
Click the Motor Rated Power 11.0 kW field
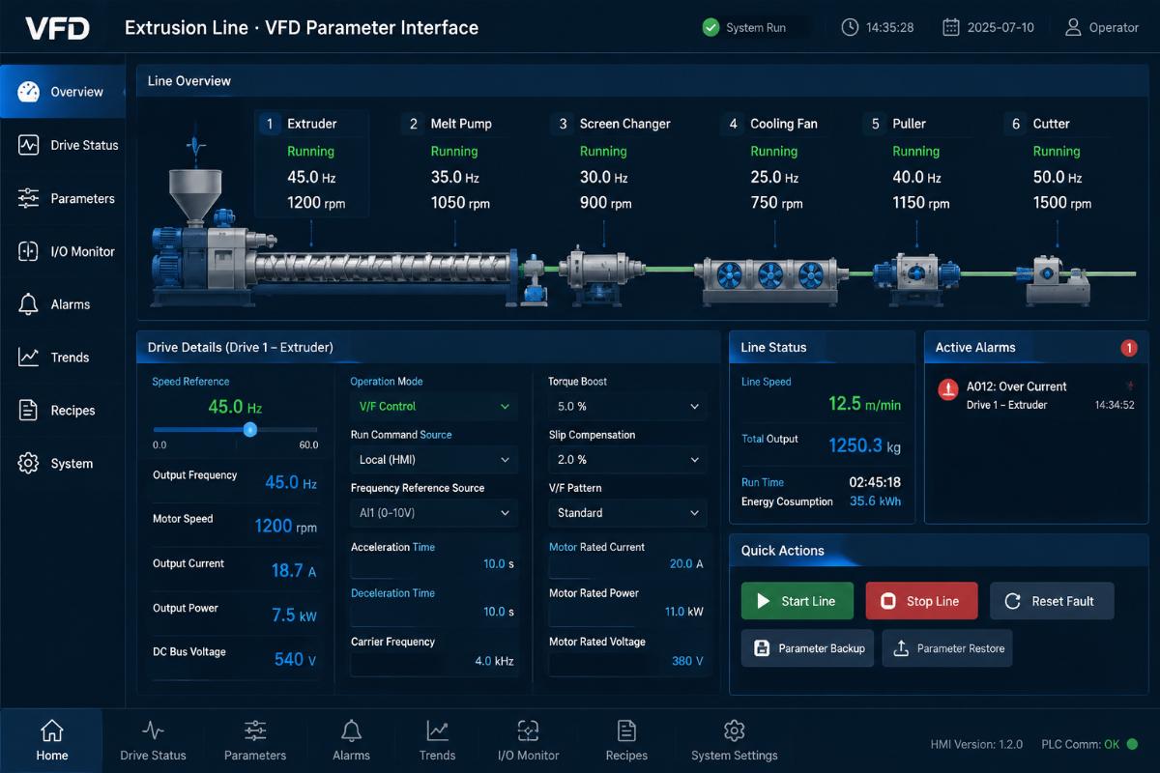[x=627, y=612]
